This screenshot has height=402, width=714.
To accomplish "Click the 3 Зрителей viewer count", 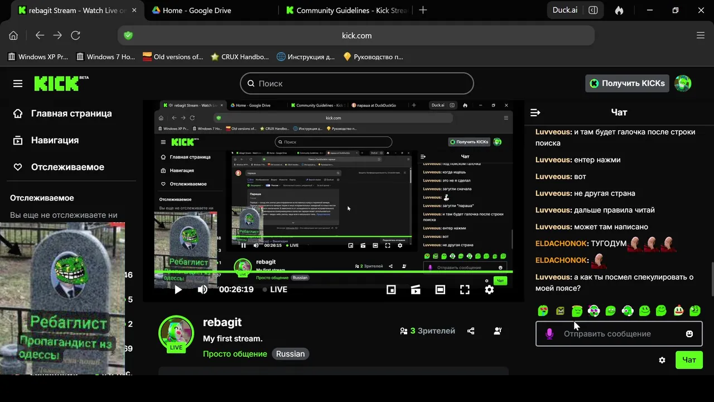I will click(427, 331).
